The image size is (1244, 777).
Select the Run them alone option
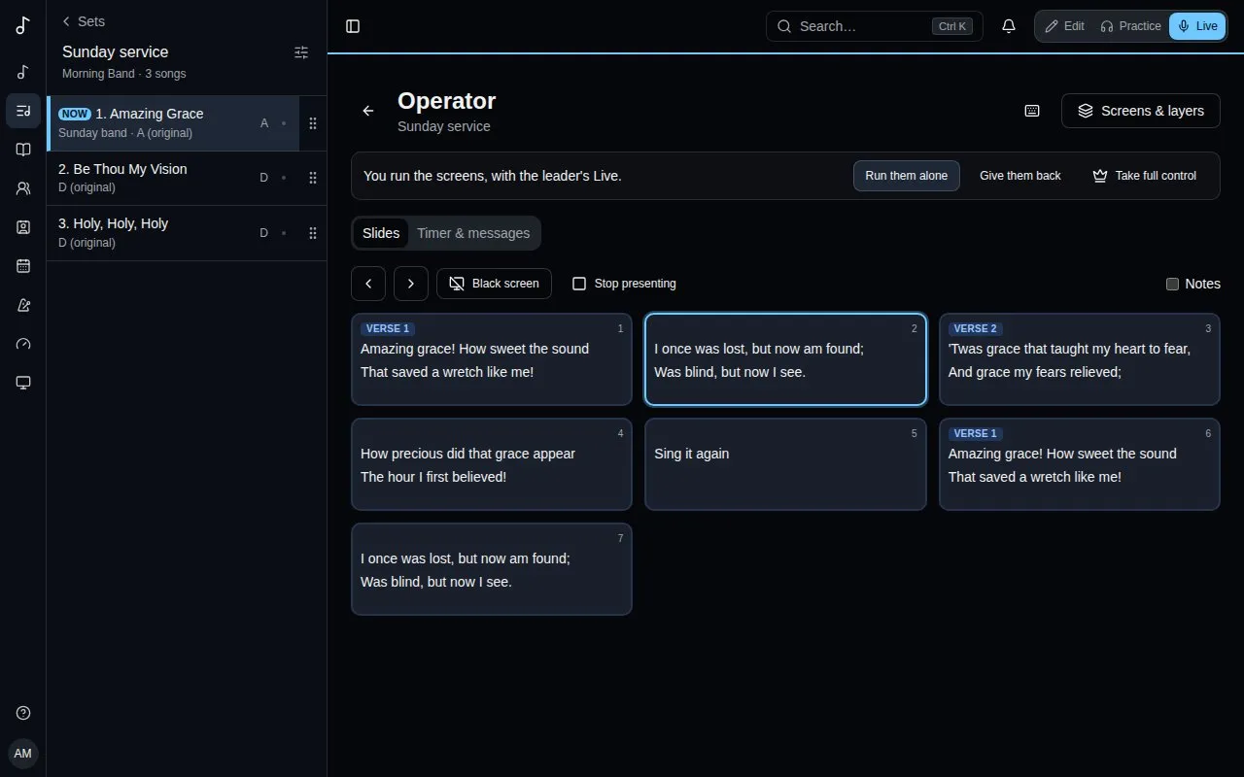[907, 176]
